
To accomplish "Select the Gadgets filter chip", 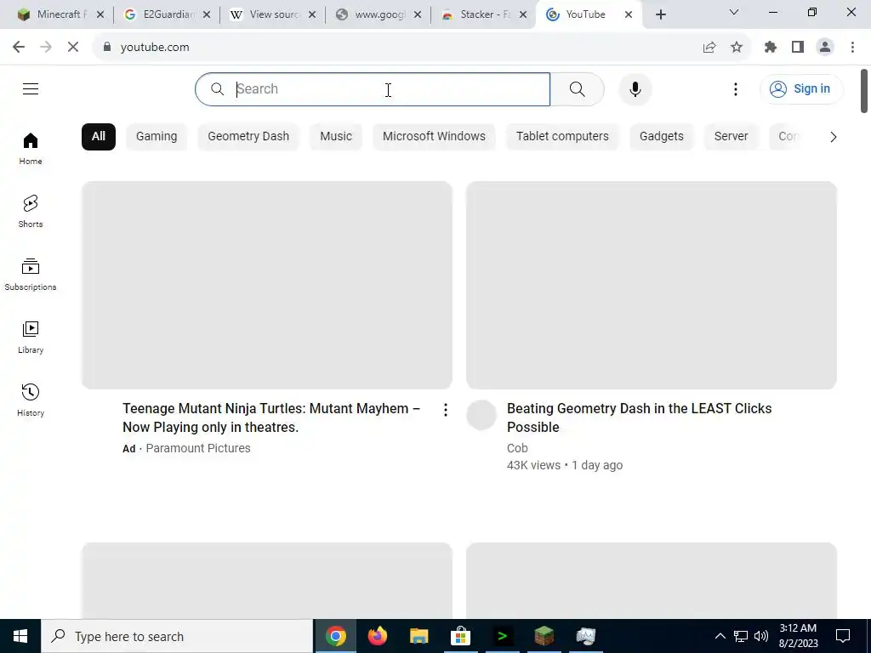I will point(662,137).
